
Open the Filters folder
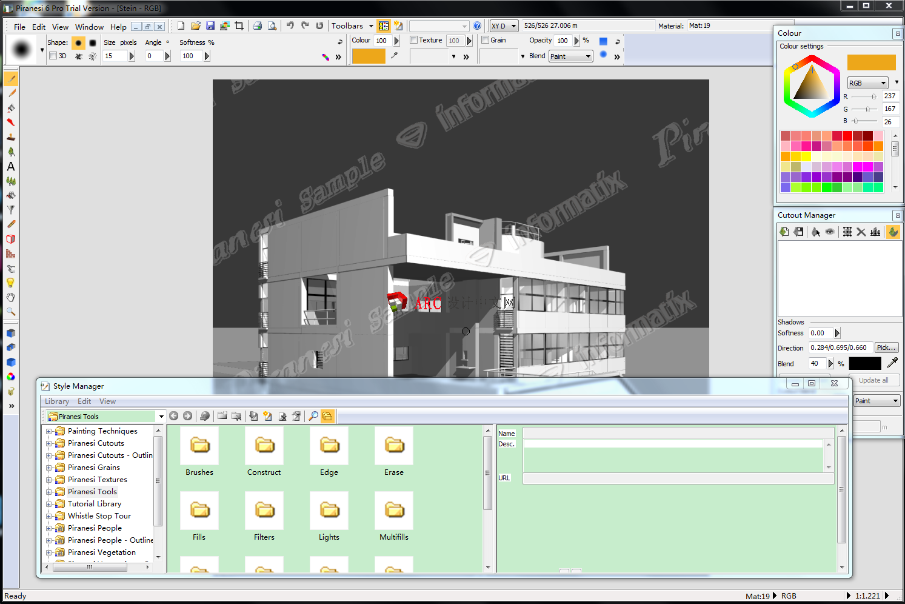(x=264, y=517)
